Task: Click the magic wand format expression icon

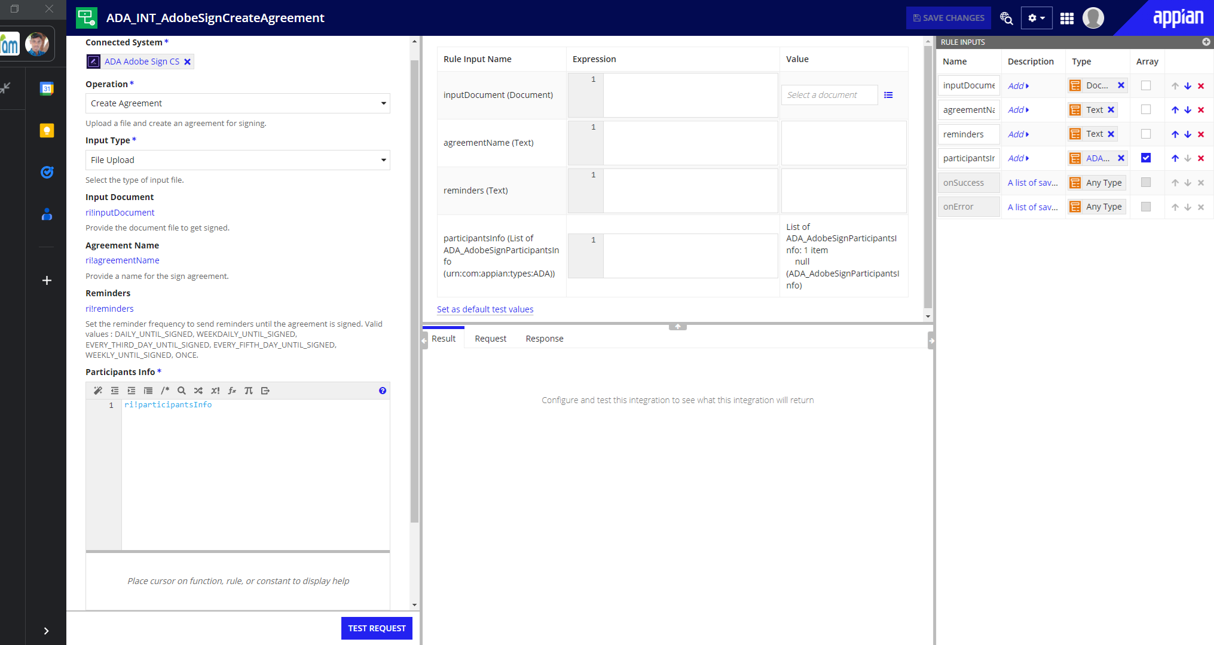Action: coord(98,391)
